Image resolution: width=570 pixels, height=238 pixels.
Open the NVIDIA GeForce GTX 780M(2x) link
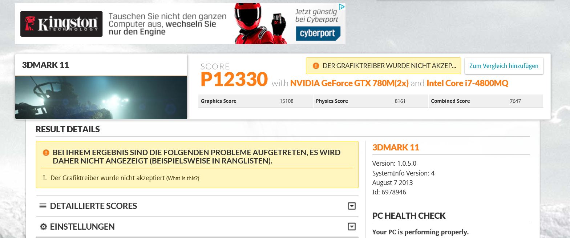(349, 83)
